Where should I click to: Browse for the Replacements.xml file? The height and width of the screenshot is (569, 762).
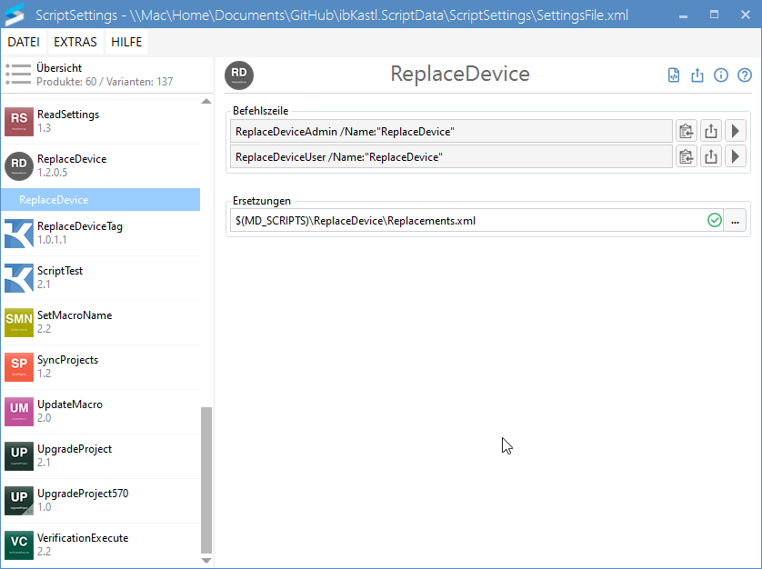point(736,221)
